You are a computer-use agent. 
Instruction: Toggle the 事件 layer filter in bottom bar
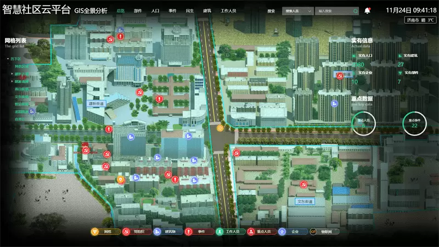(x=199, y=232)
